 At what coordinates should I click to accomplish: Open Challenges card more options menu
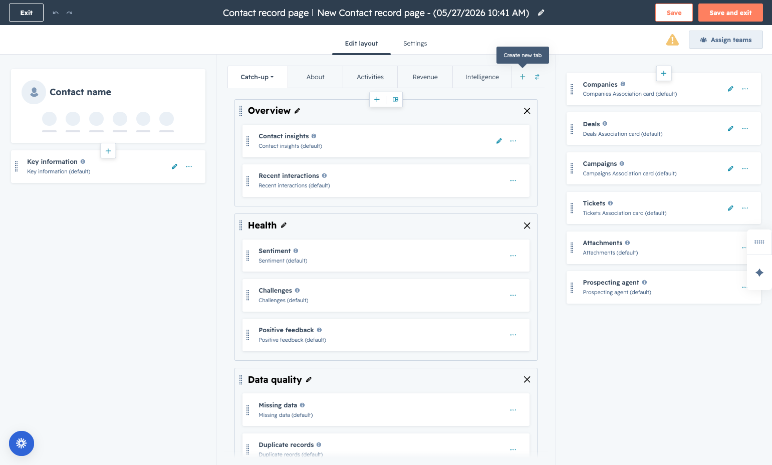point(513,295)
